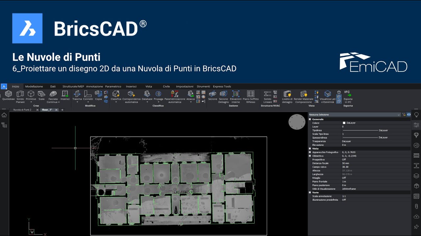
Task: Click the home icon in left sidebar
Action: click(4, 115)
